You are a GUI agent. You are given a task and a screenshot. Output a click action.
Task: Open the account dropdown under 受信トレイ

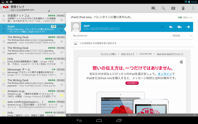[49, 11]
